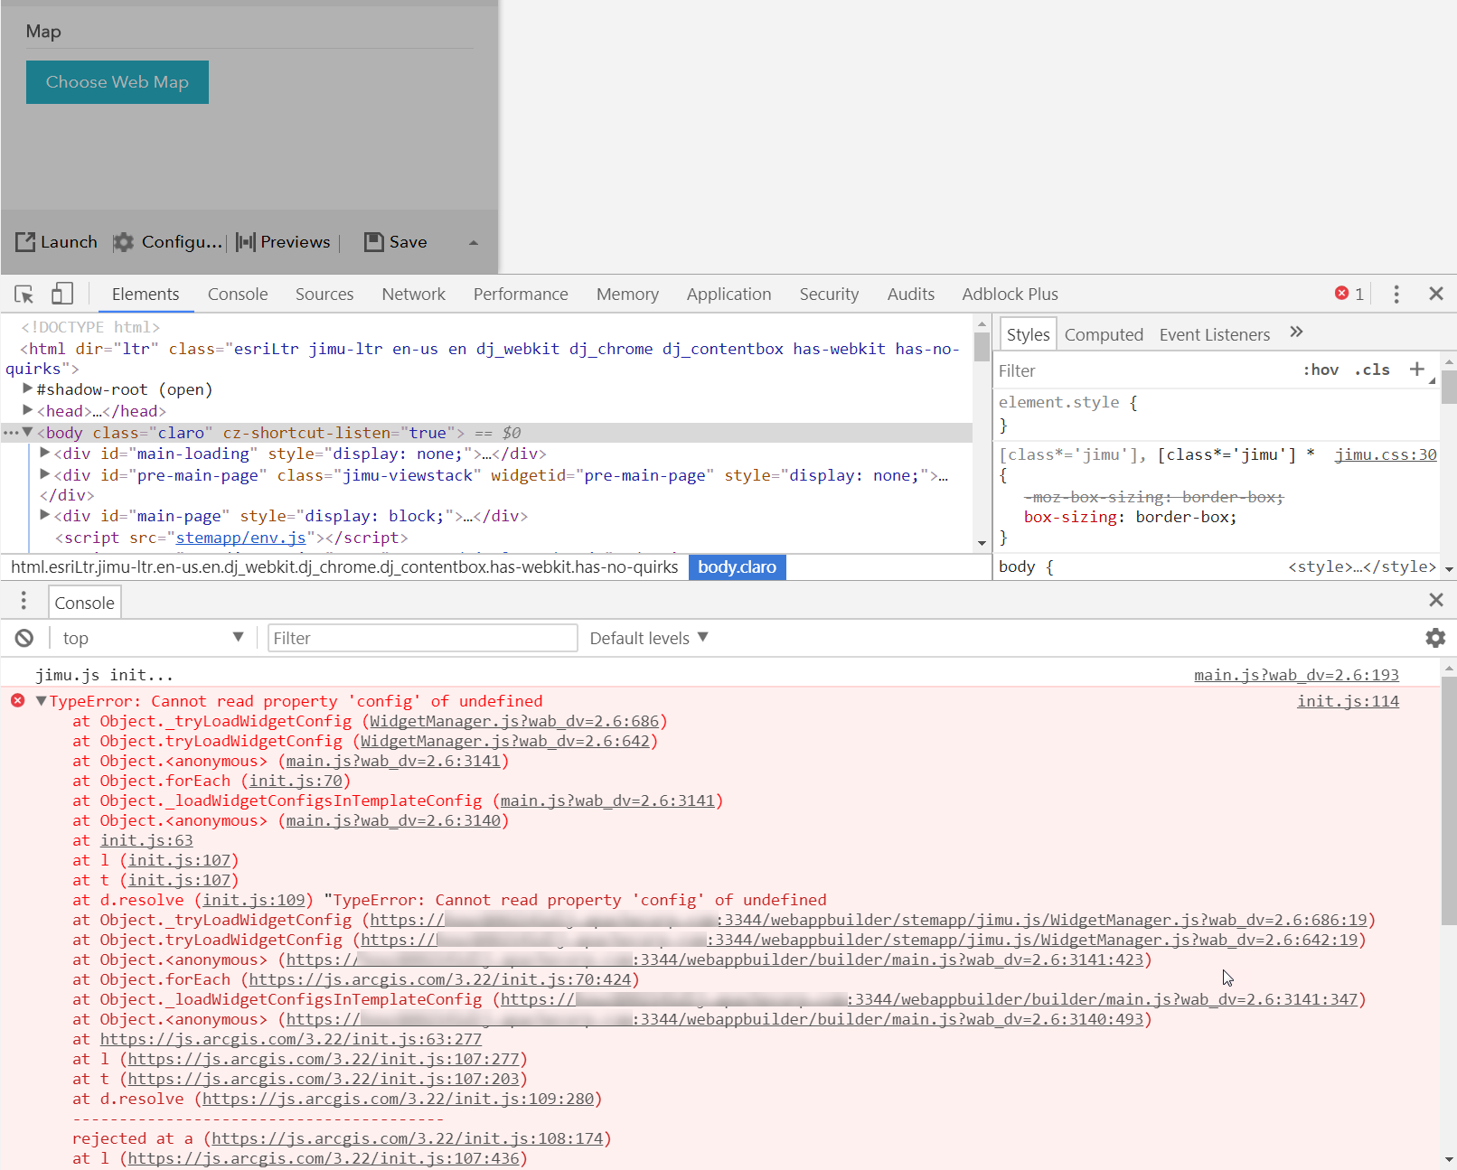Viewport: 1457px width, 1170px height.
Task: Click the Previews icon button
Action: 245,242
